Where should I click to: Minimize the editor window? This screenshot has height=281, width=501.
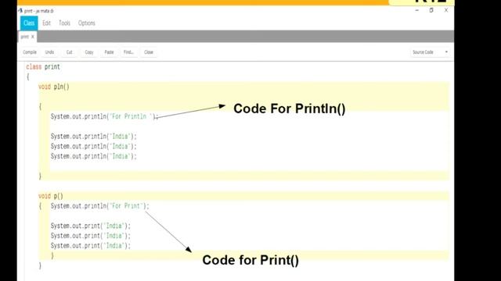click(416, 10)
